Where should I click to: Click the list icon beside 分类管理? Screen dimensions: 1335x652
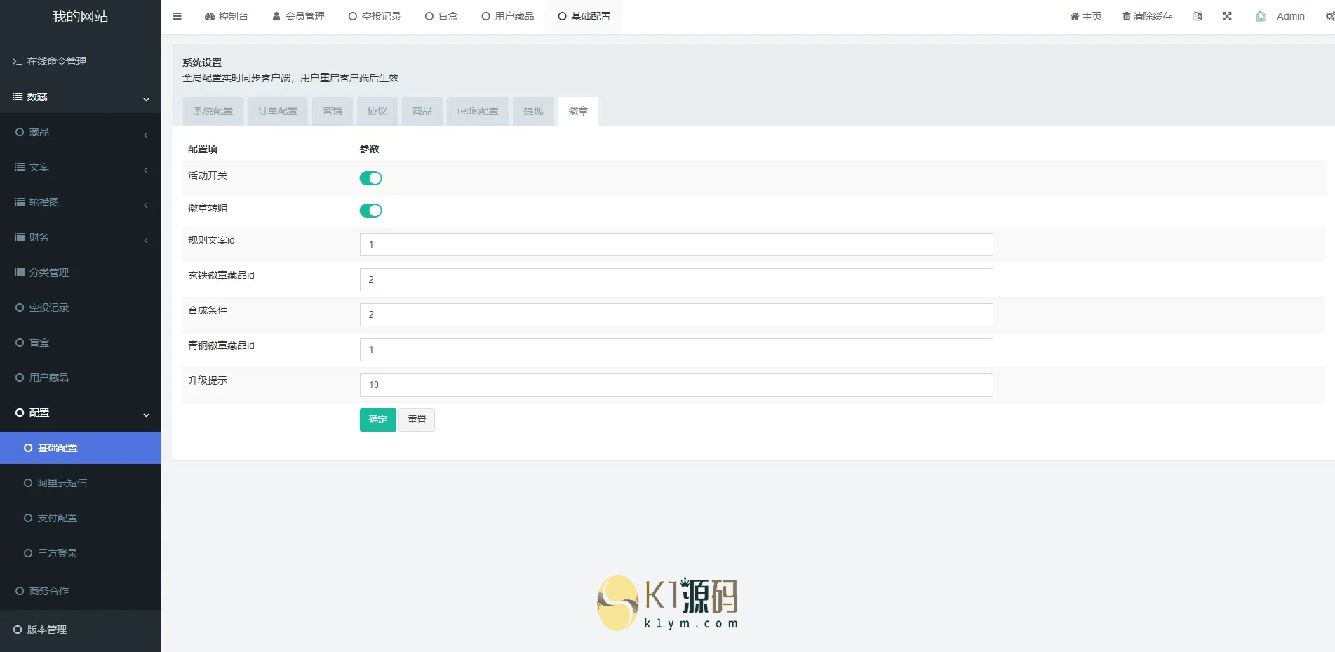[20, 272]
